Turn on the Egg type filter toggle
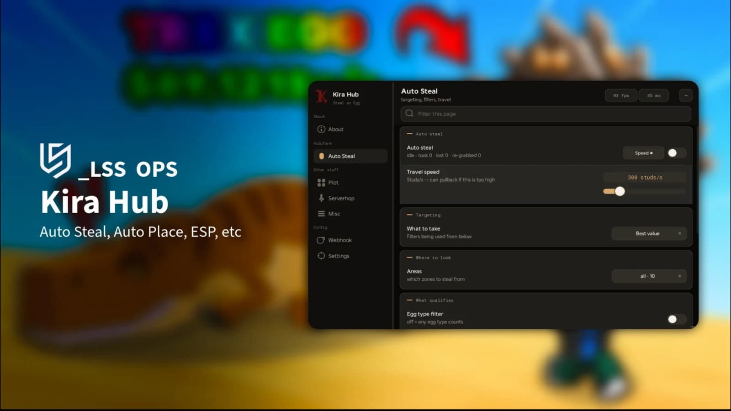Image resolution: width=731 pixels, height=411 pixels. point(676,319)
